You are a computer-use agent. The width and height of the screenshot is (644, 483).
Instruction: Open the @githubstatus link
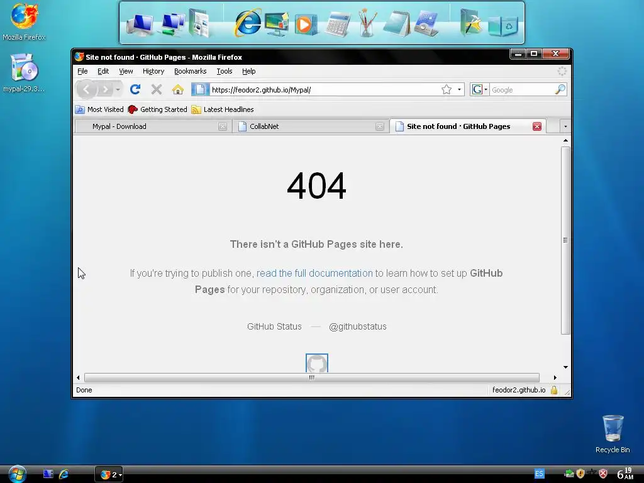pyautogui.click(x=358, y=326)
